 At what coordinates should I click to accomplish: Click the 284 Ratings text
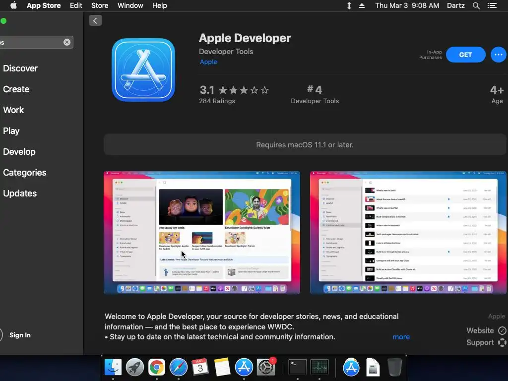point(217,101)
